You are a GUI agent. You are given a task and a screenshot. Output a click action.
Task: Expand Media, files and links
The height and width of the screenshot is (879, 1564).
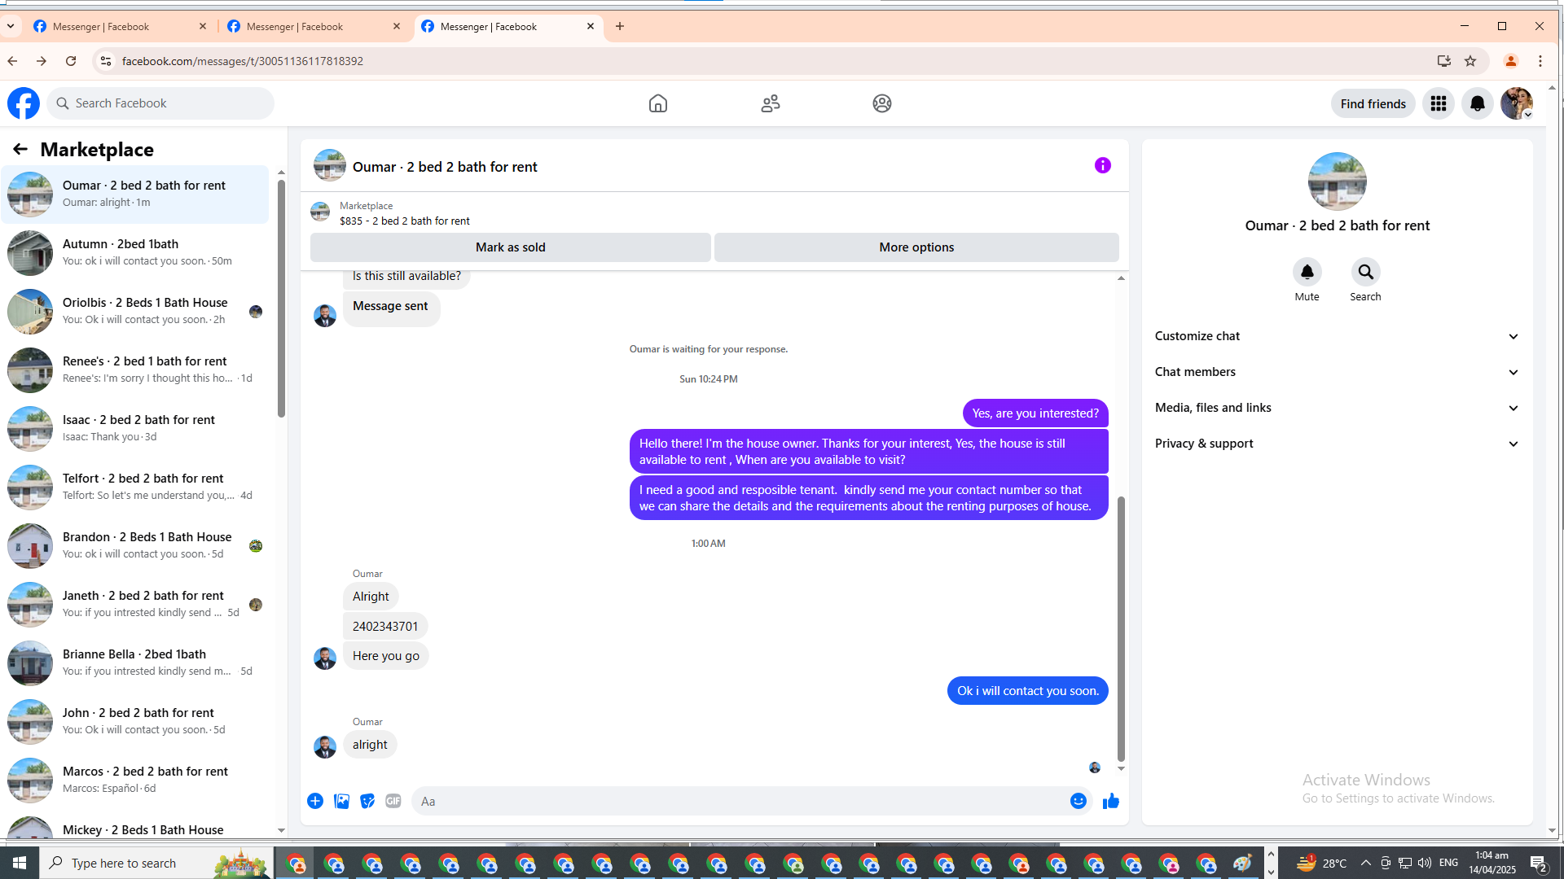tap(1336, 408)
